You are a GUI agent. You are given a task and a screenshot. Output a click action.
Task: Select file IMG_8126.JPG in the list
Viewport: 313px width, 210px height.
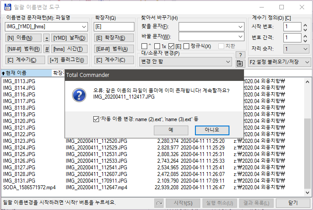click(x=19, y=161)
